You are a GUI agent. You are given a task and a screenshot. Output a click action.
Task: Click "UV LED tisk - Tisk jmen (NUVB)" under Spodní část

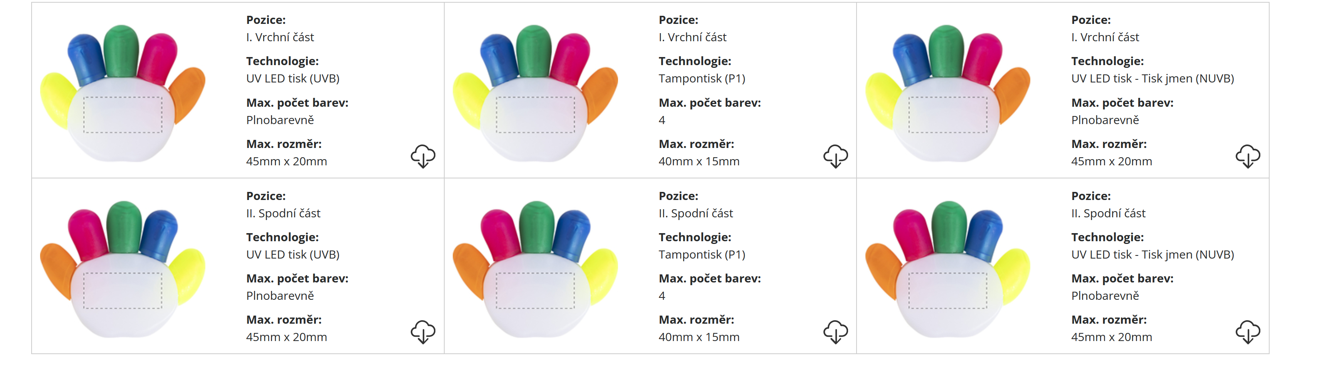[1152, 255]
